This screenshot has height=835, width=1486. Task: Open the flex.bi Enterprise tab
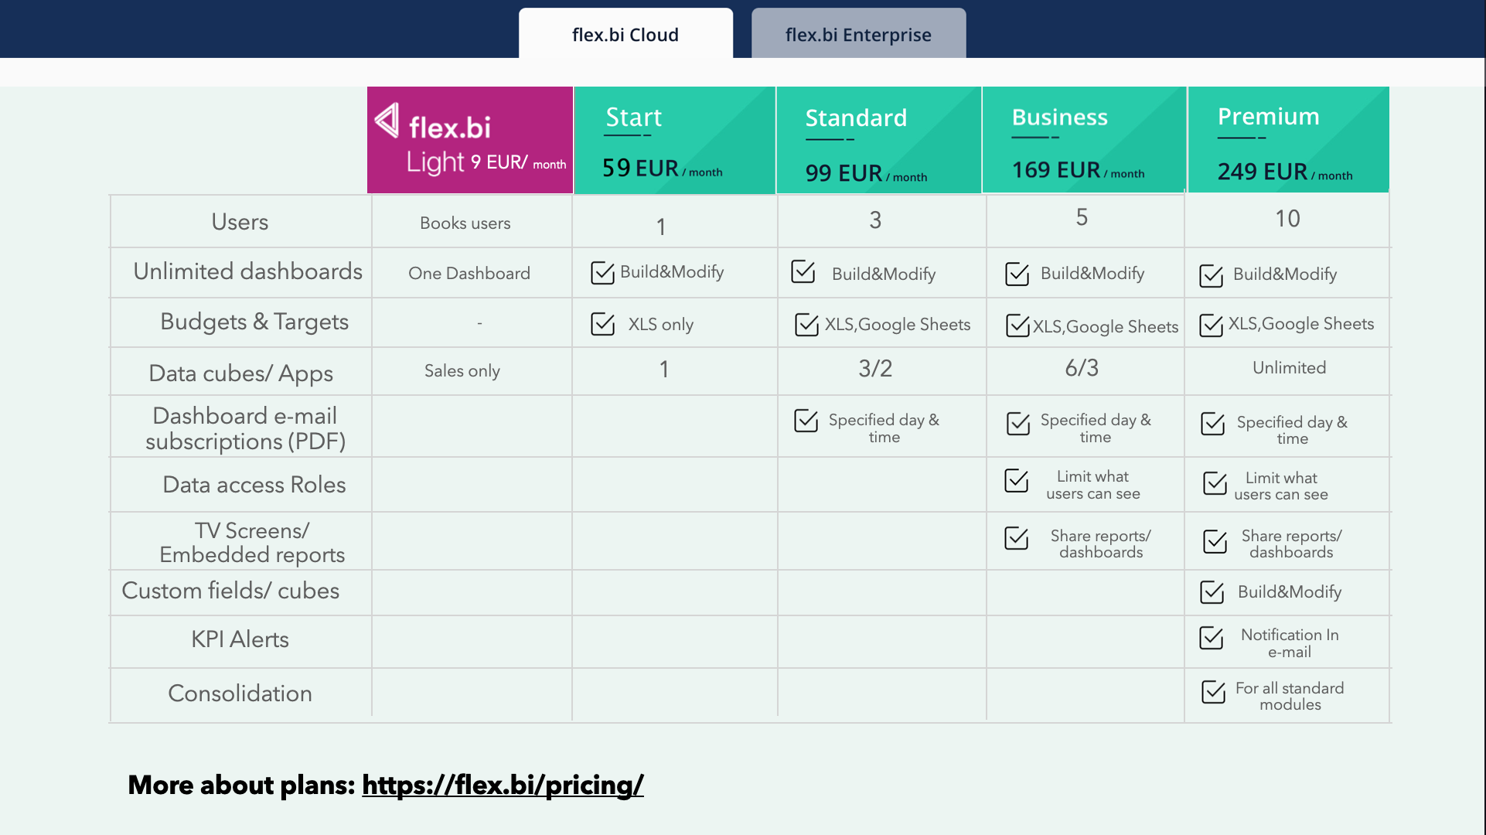858,35
